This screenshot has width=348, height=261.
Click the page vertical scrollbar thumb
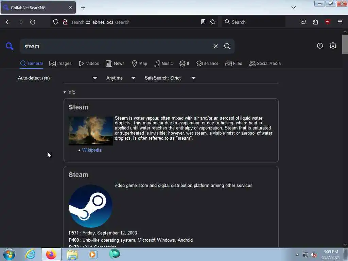[345, 45]
